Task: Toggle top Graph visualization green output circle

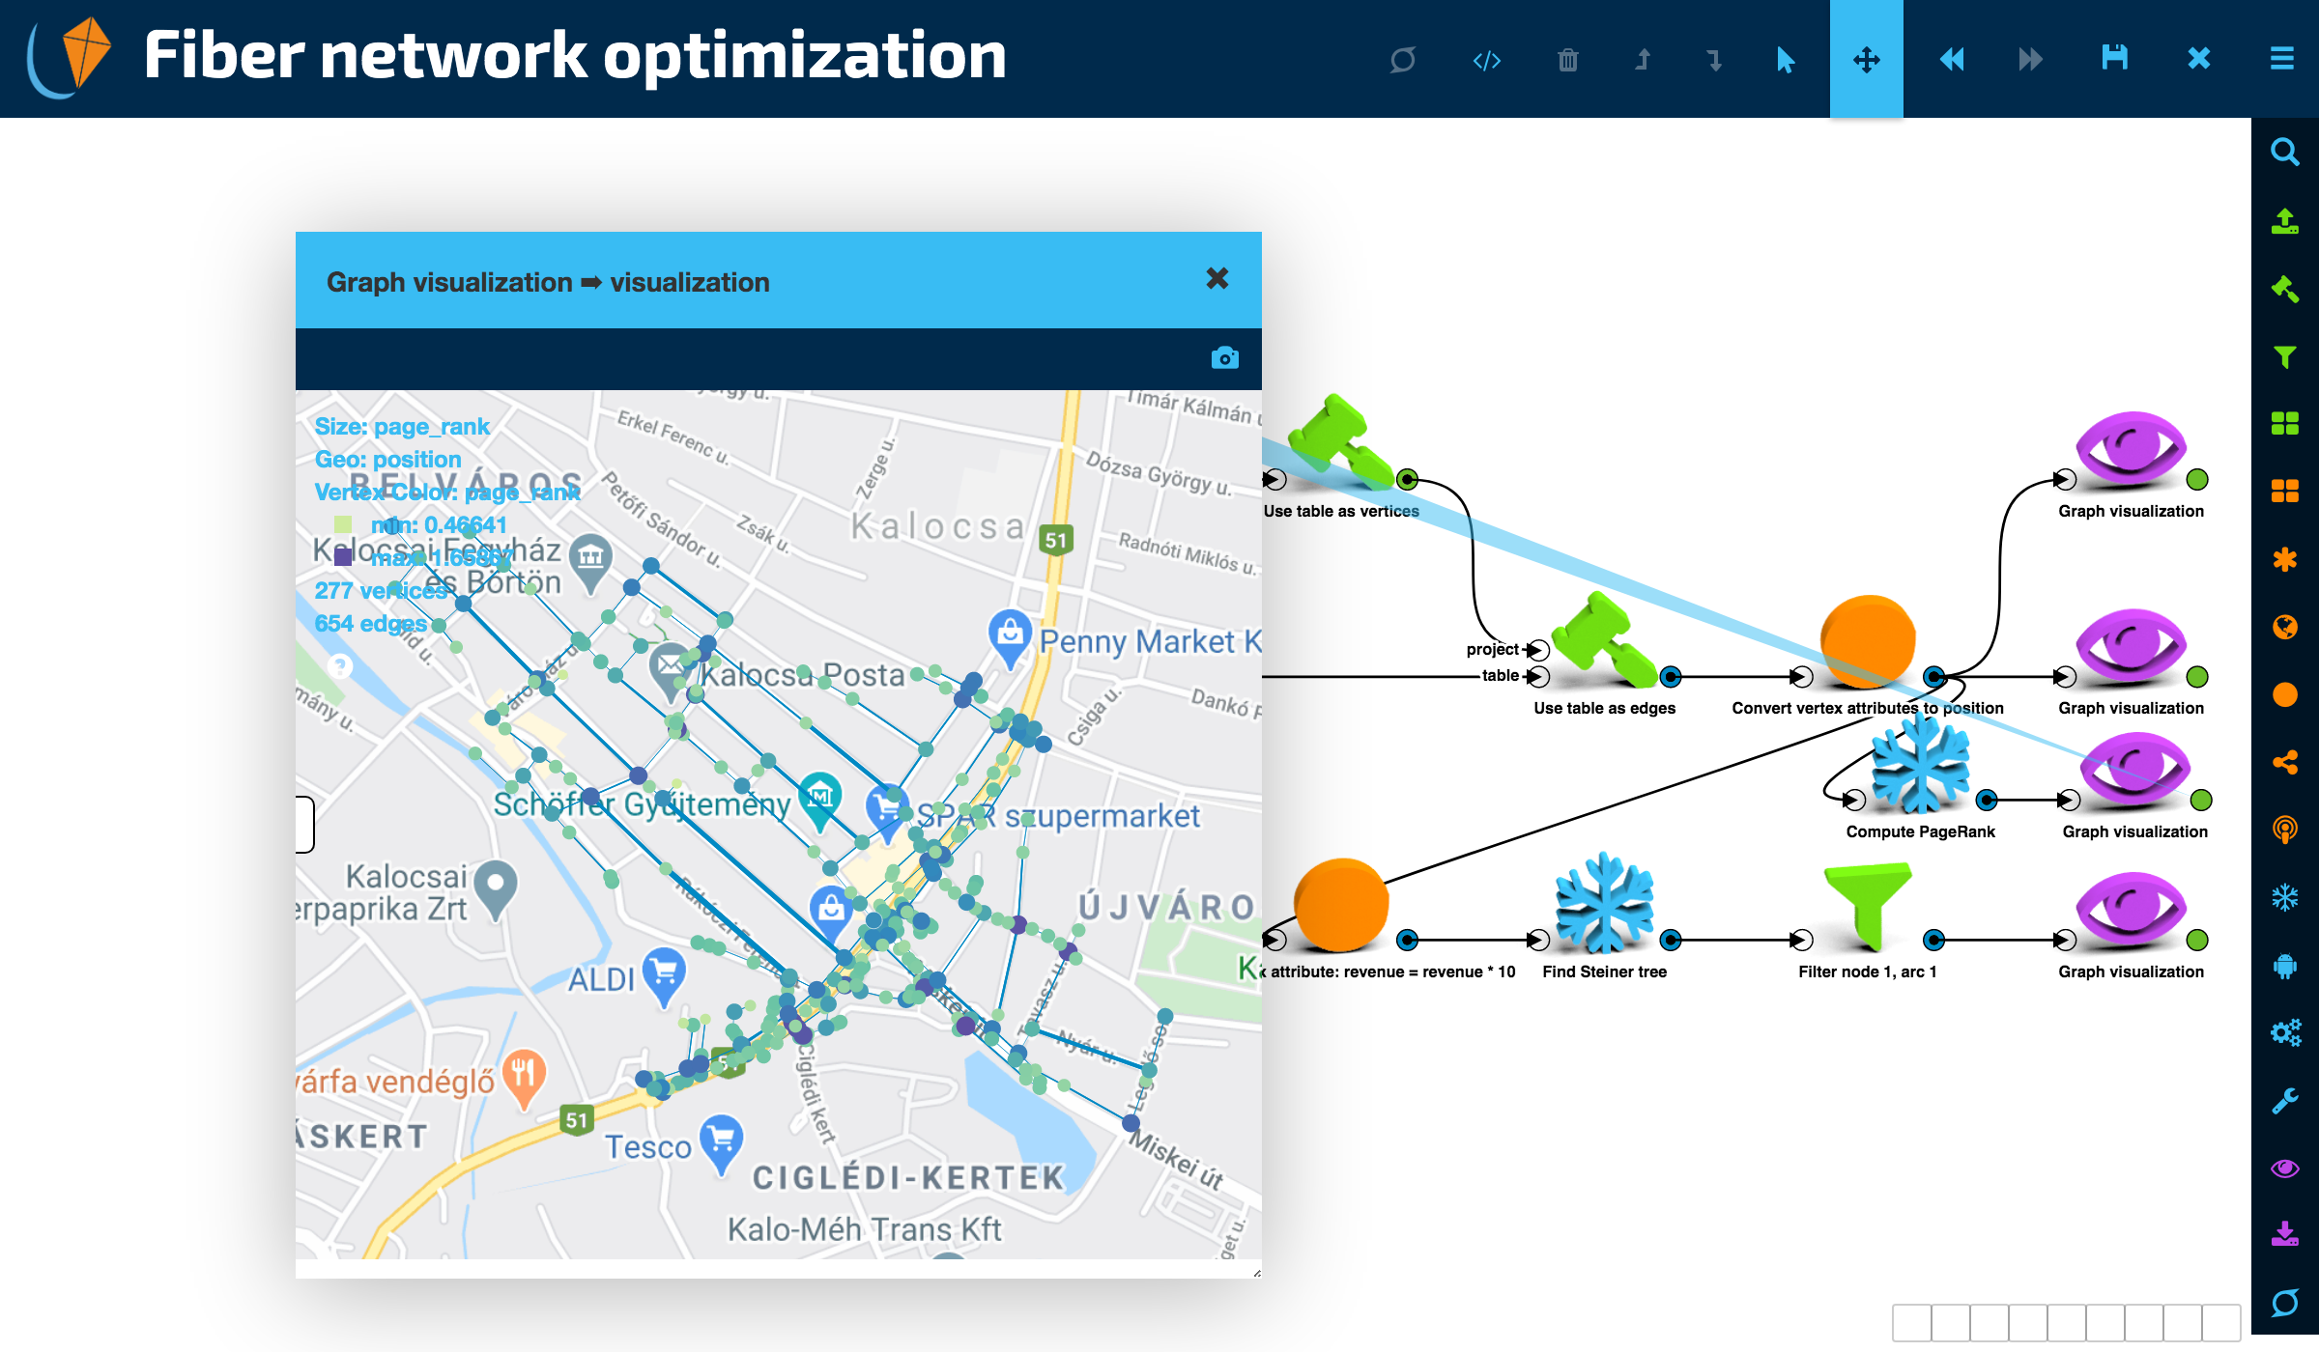Action: click(2197, 479)
